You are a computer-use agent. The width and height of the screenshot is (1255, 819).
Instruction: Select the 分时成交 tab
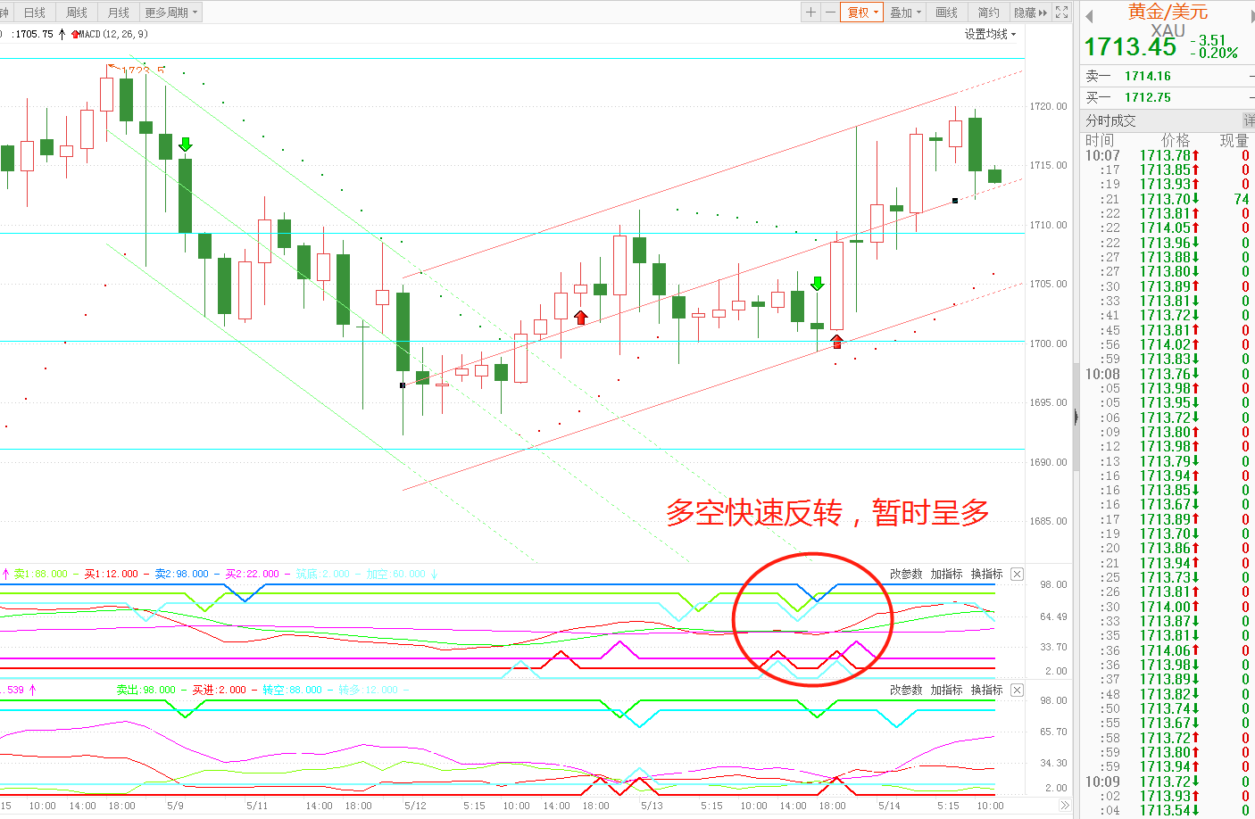pyautogui.click(x=1110, y=120)
